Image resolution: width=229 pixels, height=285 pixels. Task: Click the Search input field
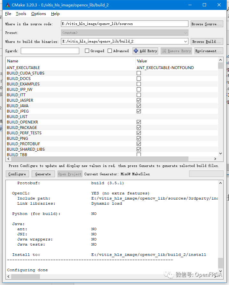tap(50, 51)
